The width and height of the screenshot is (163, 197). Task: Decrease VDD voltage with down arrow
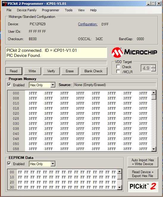pos(153,70)
